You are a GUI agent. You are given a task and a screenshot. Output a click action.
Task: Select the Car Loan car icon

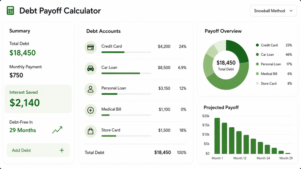(91, 68)
